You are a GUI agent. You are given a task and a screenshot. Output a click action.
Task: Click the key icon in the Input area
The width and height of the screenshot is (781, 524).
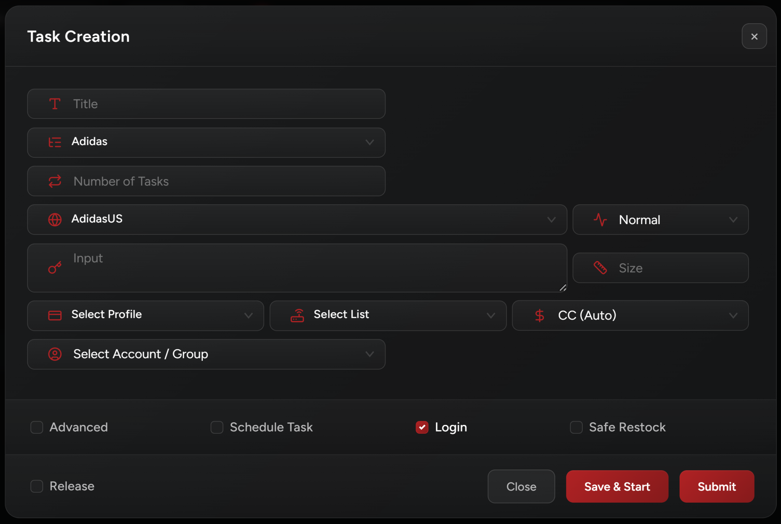55,268
